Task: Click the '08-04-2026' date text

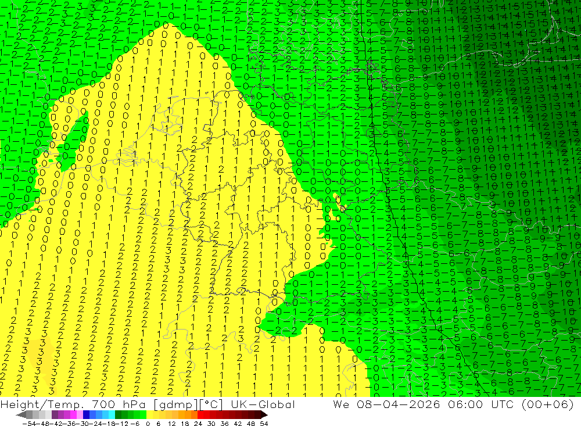Action: click(x=399, y=404)
